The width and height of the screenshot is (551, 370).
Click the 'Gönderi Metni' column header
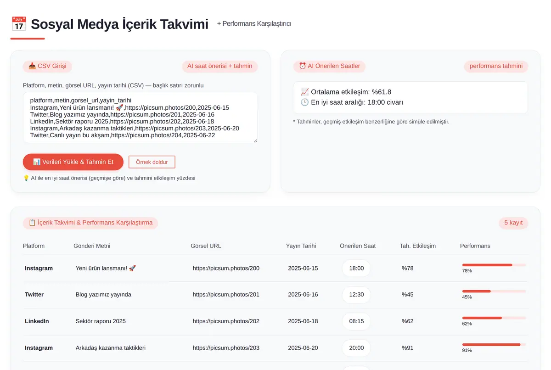tap(92, 246)
